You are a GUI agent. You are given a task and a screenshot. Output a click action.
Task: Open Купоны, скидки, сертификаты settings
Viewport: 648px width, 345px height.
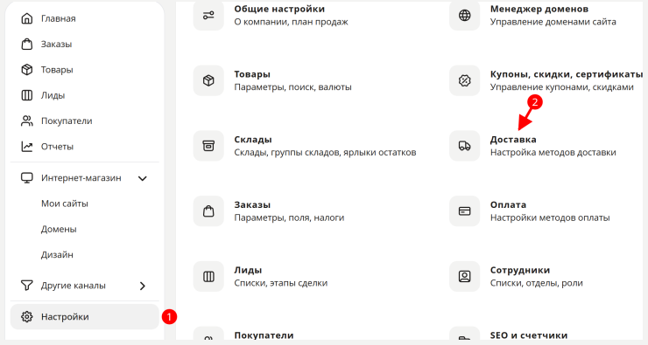click(567, 74)
